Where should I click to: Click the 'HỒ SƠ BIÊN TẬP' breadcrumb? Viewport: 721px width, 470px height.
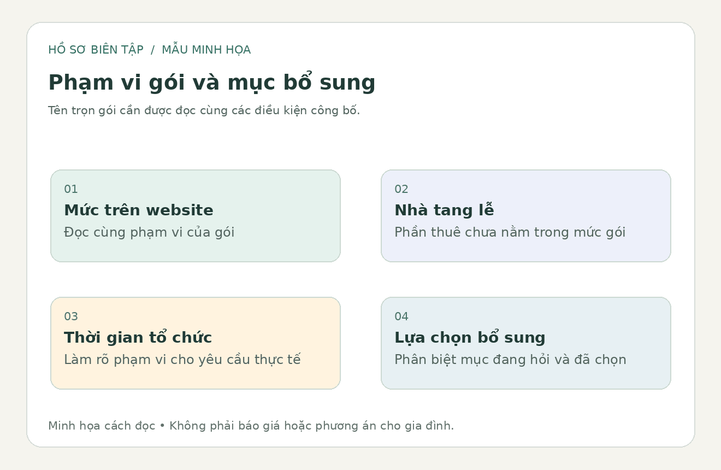(x=96, y=50)
